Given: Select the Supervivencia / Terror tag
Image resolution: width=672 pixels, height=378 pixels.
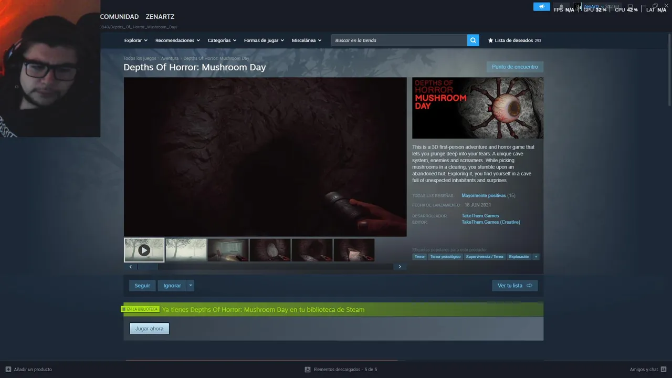Looking at the screenshot, I should [485, 257].
